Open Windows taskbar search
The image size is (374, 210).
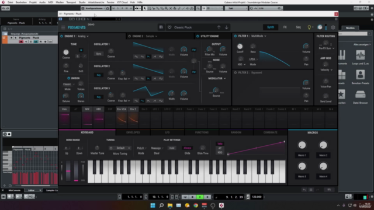[x=161, y=205]
